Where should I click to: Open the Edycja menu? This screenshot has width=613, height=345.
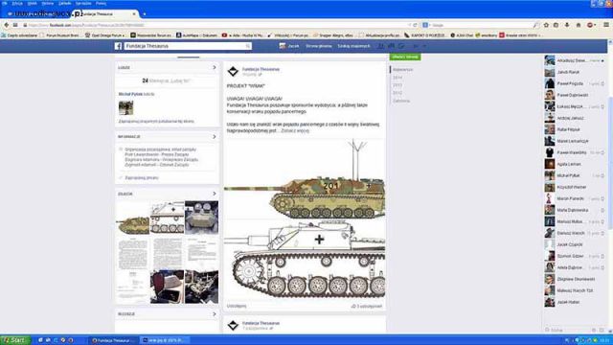click(x=17, y=3)
